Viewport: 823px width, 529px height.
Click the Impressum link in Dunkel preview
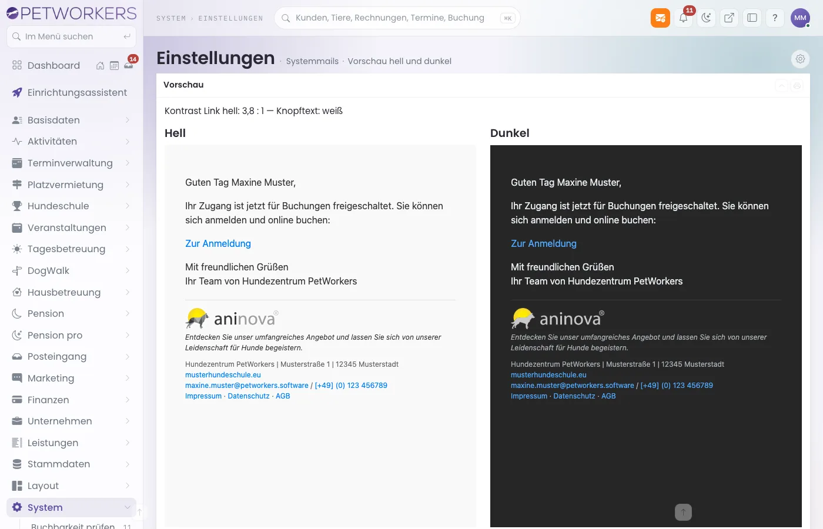click(x=529, y=396)
